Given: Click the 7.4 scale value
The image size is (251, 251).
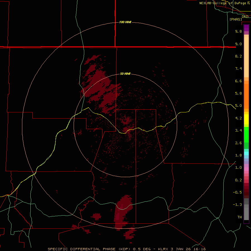Looking at the screenshot, I should tap(238, 69).
